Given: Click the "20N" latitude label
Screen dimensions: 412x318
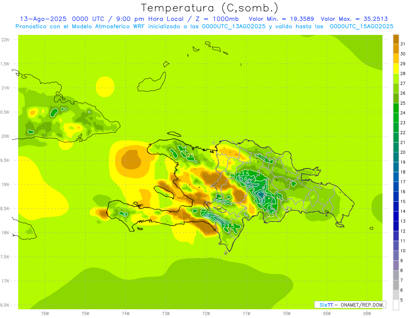Looking at the screenshot, I should coord(5,136).
